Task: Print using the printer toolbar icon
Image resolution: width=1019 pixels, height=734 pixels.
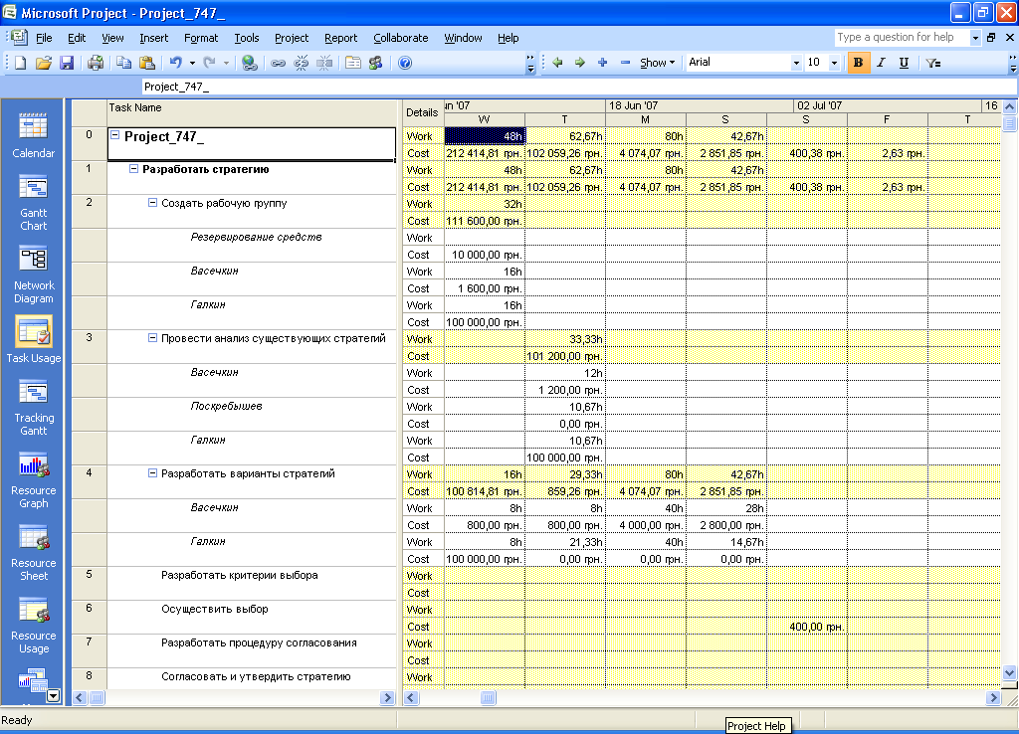Action: 96,63
